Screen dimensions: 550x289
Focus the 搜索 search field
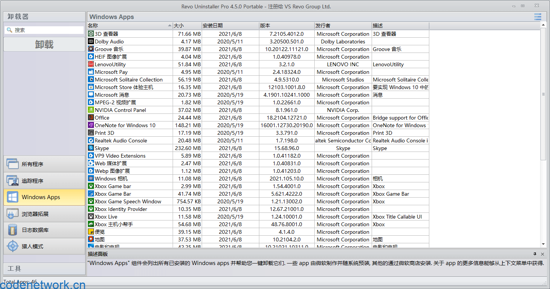44,30
